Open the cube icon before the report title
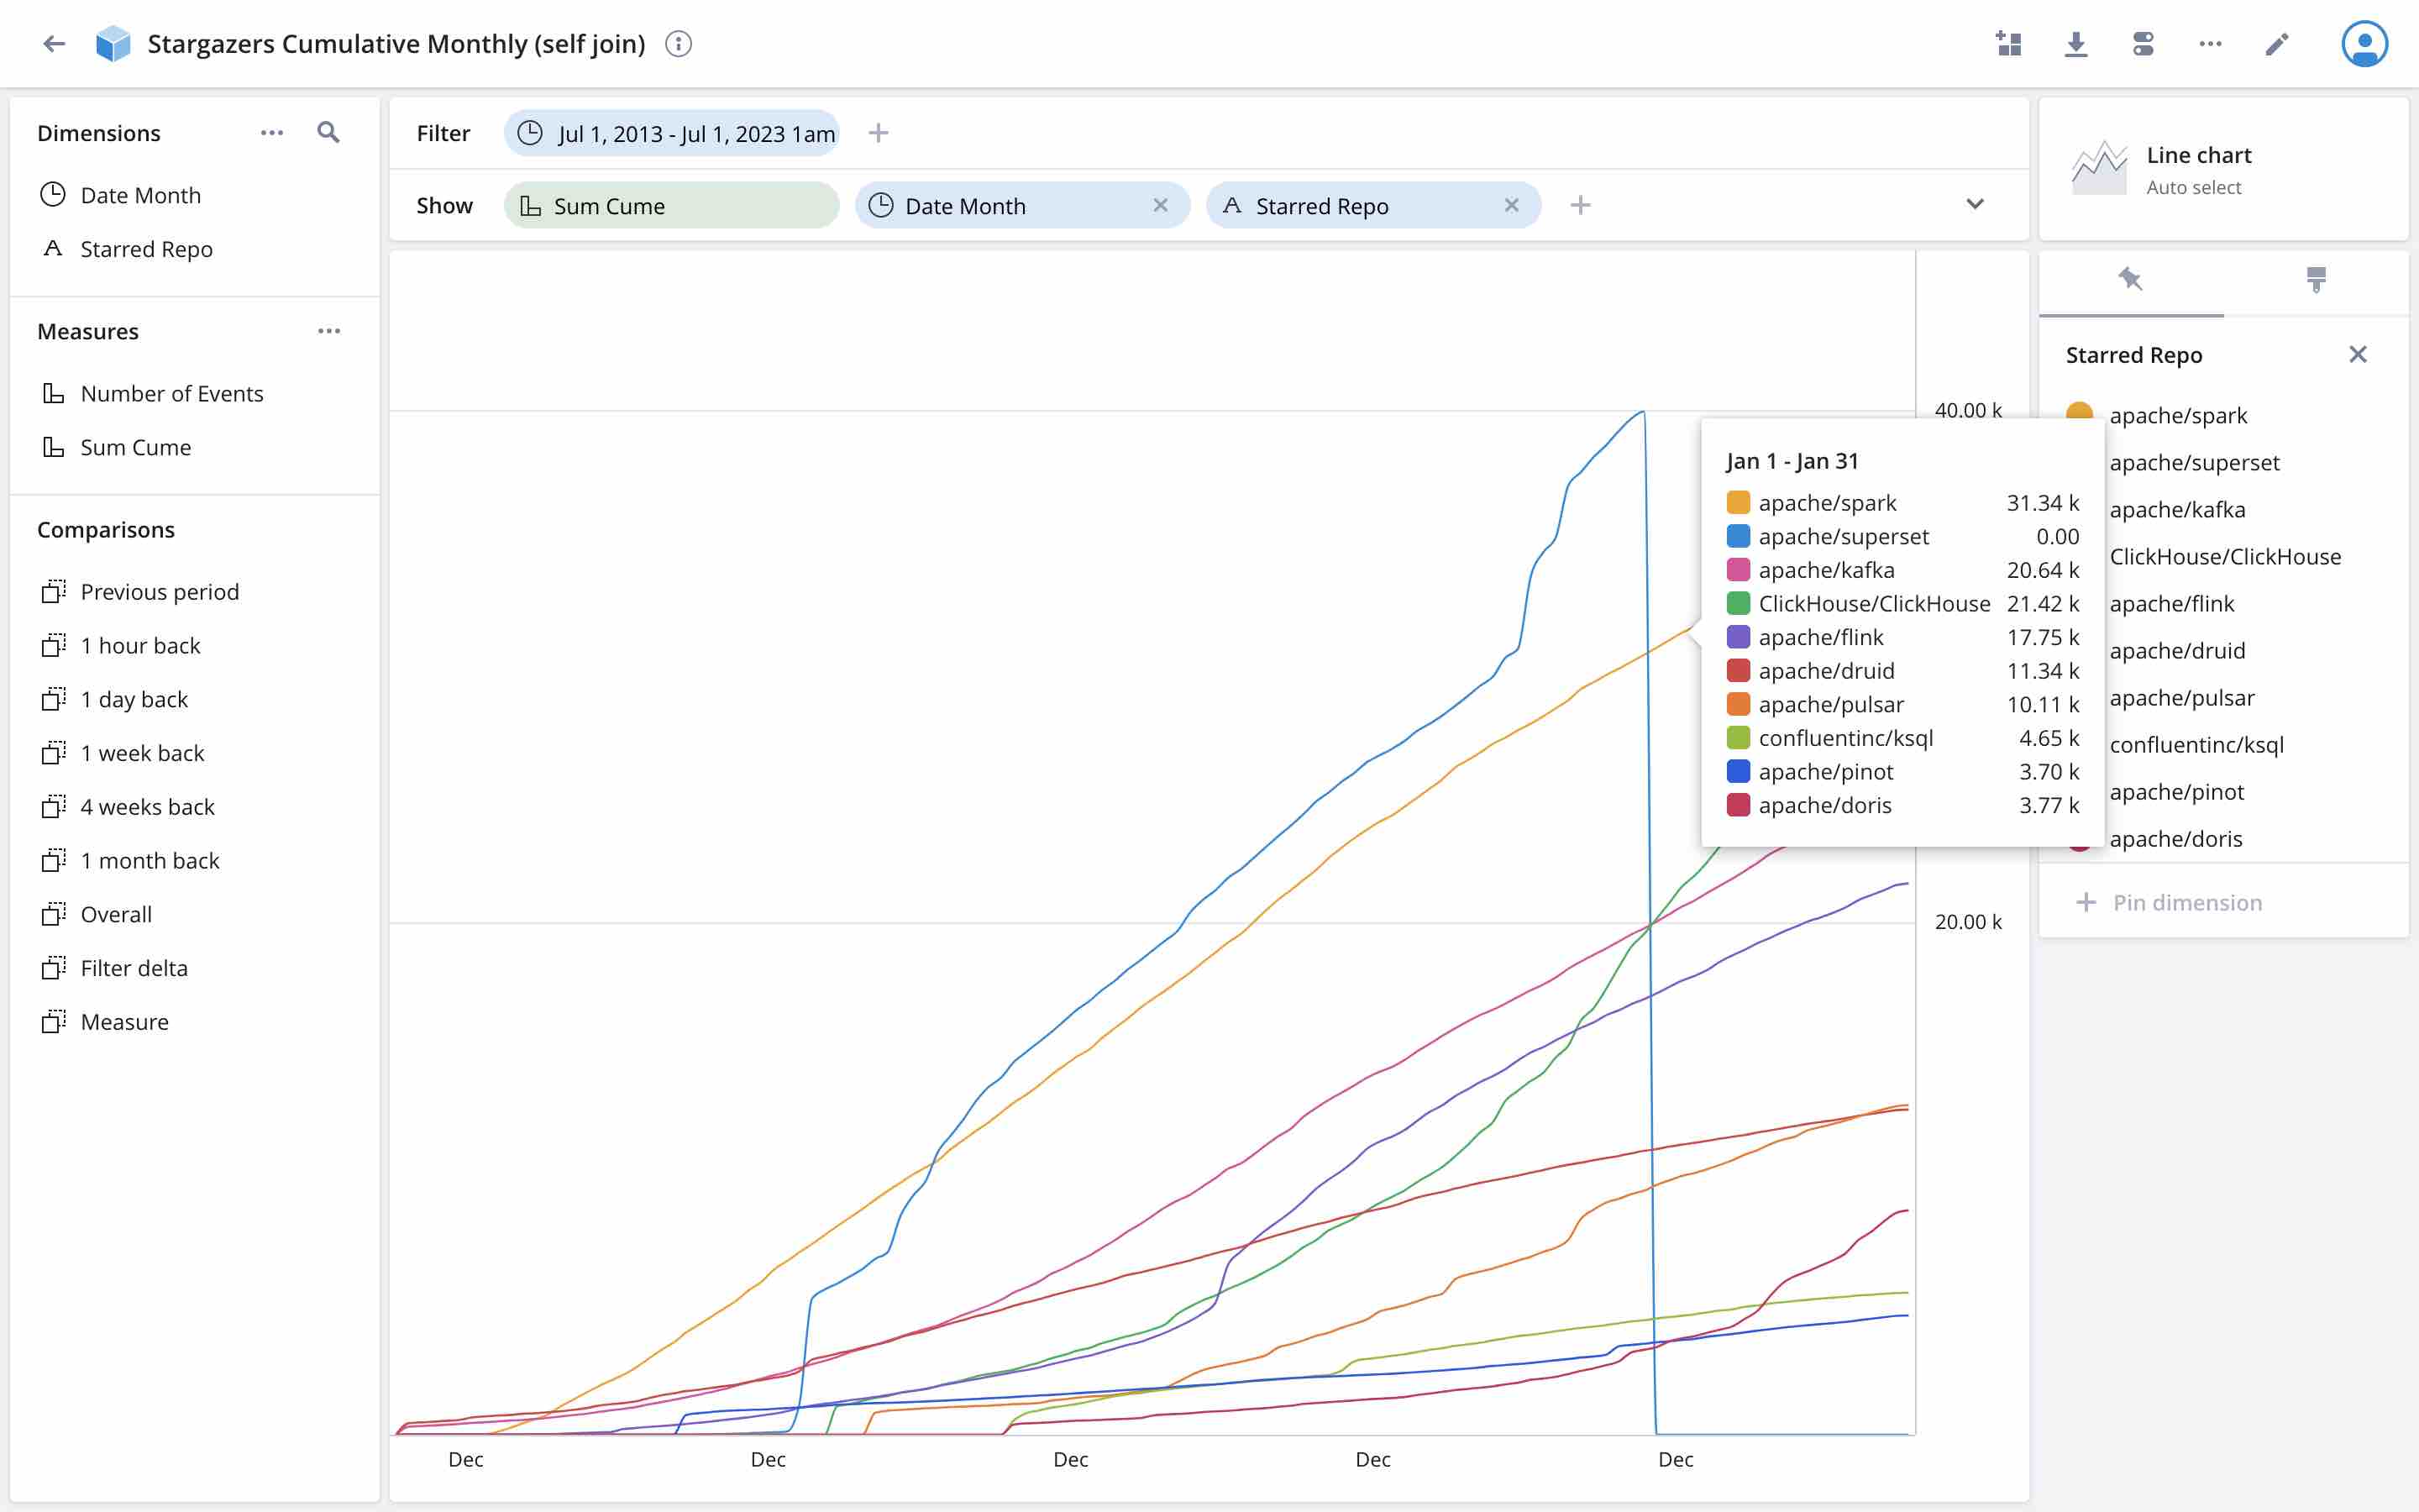Viewport: 2419px width, 1512px height. click(x=113, y=43)
